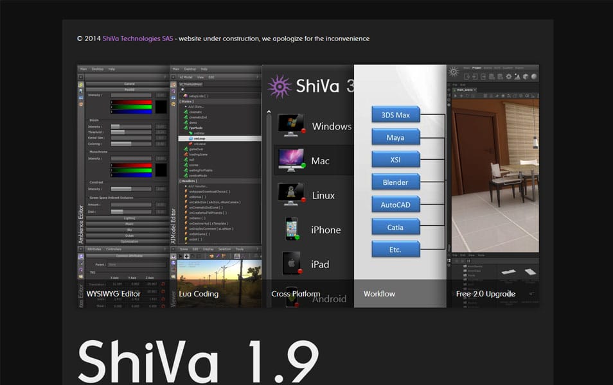Screen dimensions: 613x385
Task: Select the Lua Coding slide caption
Action: pos(199,294)
